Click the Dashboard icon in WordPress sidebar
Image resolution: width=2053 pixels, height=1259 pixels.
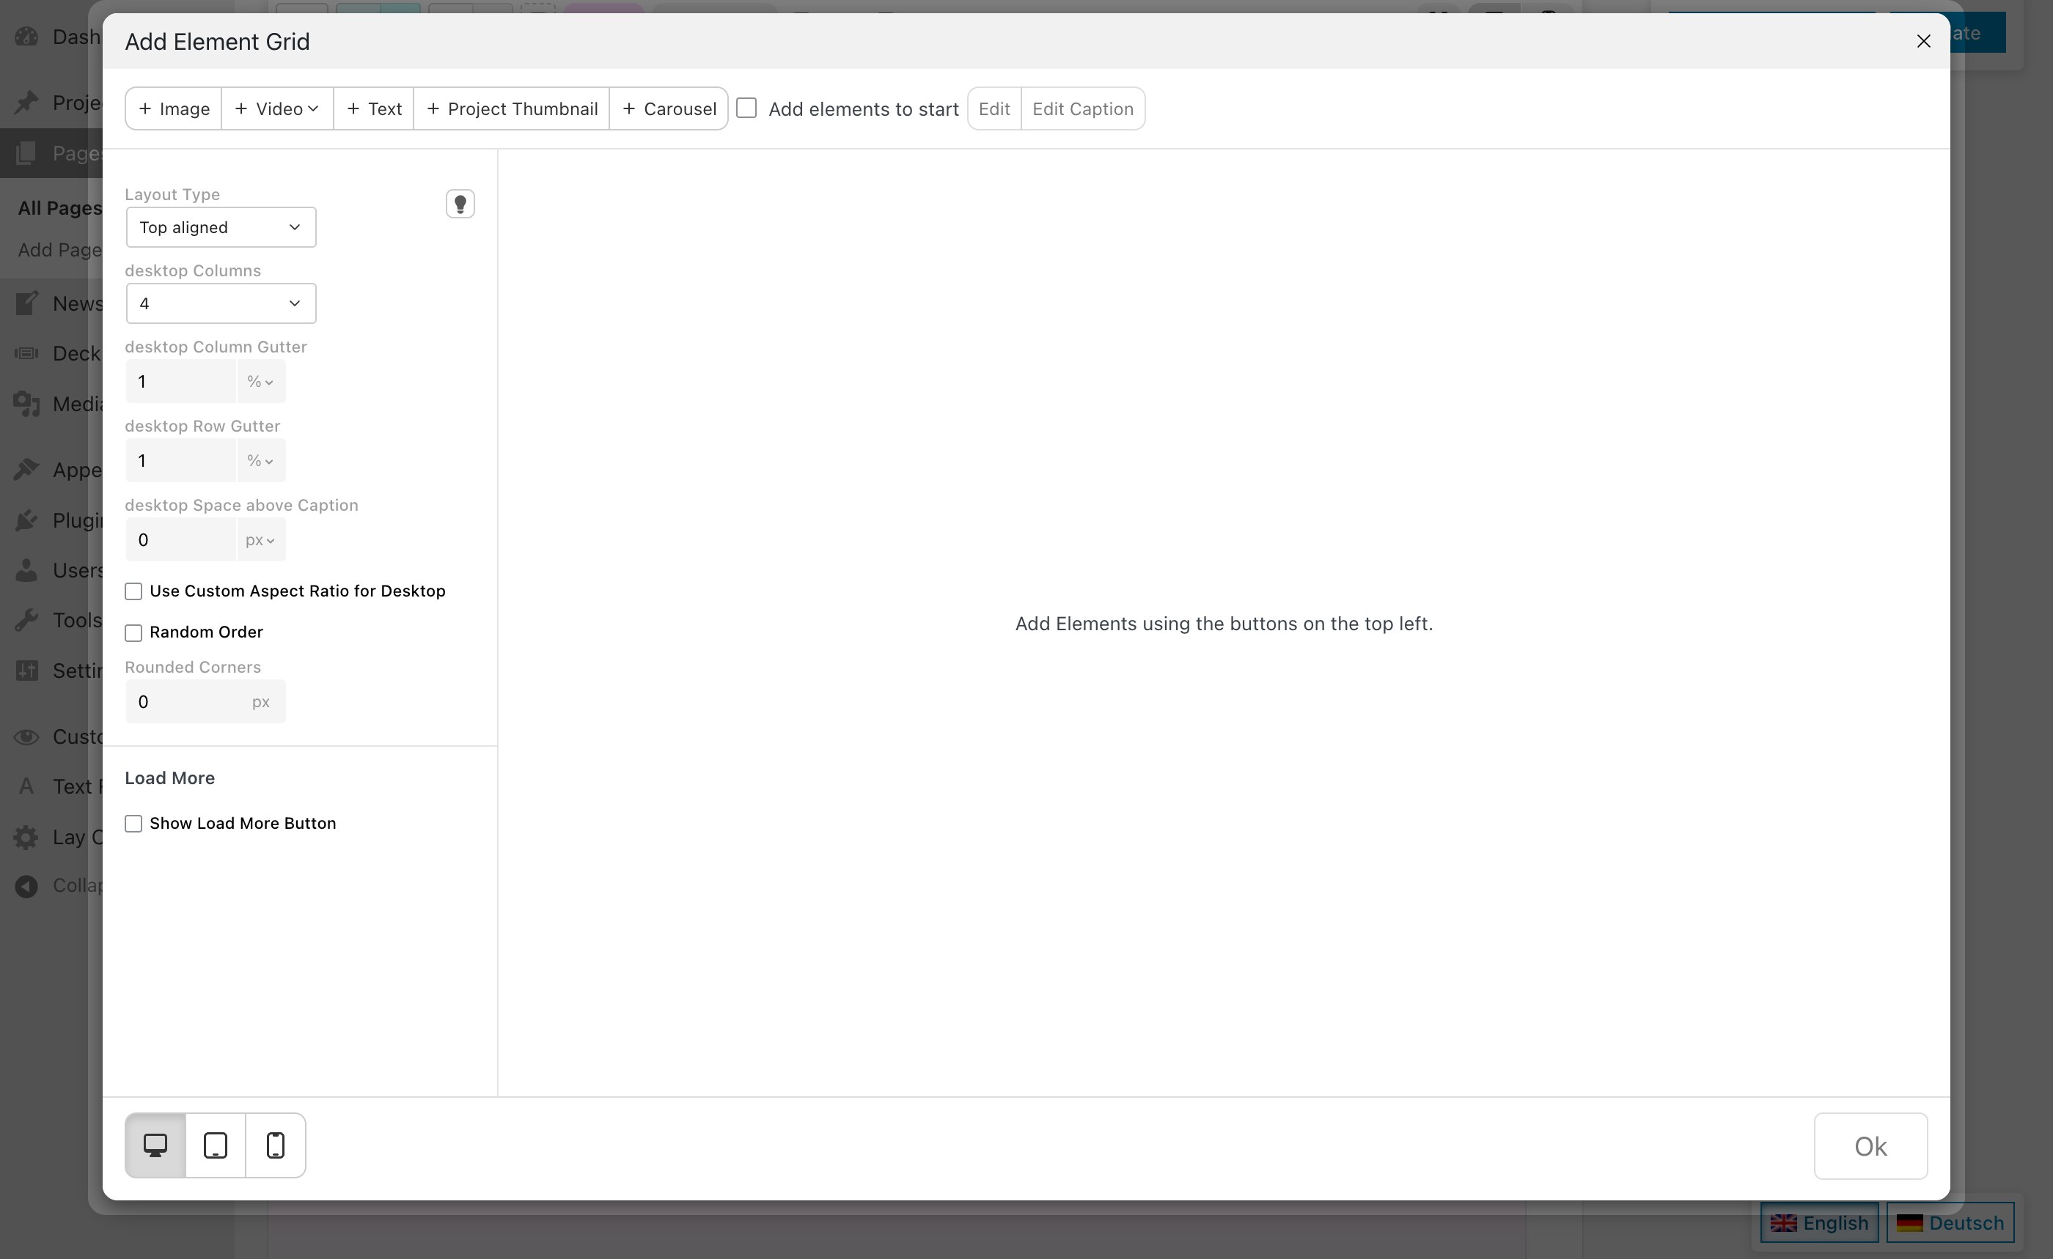[26, 37]
